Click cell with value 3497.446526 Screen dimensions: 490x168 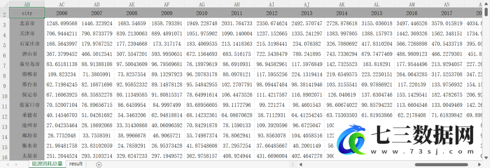pyautogui.click(x=412, y=24)
